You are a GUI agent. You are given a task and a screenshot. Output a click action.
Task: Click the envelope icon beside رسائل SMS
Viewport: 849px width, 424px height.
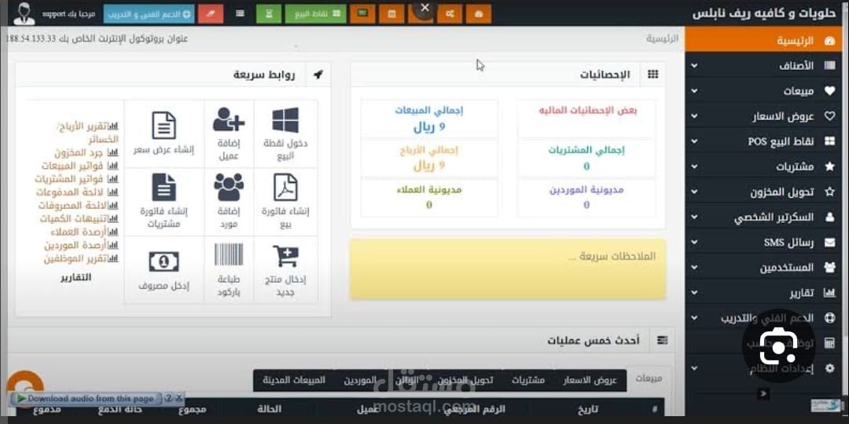[829, 243]
